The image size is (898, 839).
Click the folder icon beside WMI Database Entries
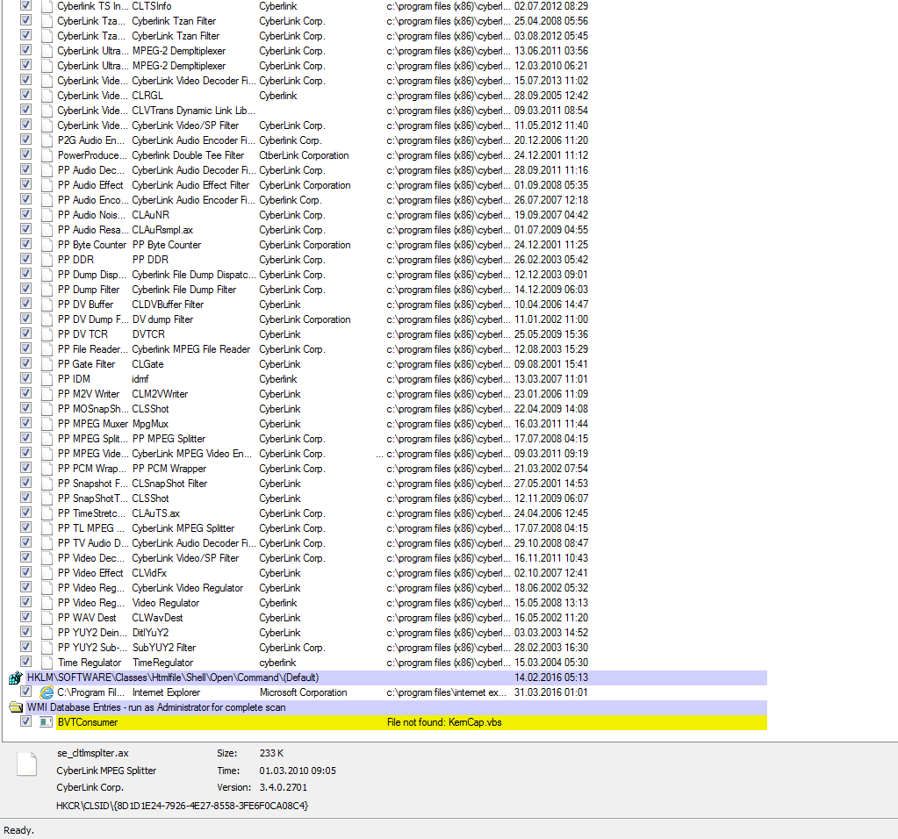point(16,708)
